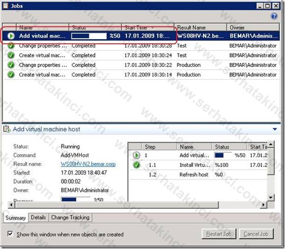Toggle Show this window when new objects are created

(10, 234)
